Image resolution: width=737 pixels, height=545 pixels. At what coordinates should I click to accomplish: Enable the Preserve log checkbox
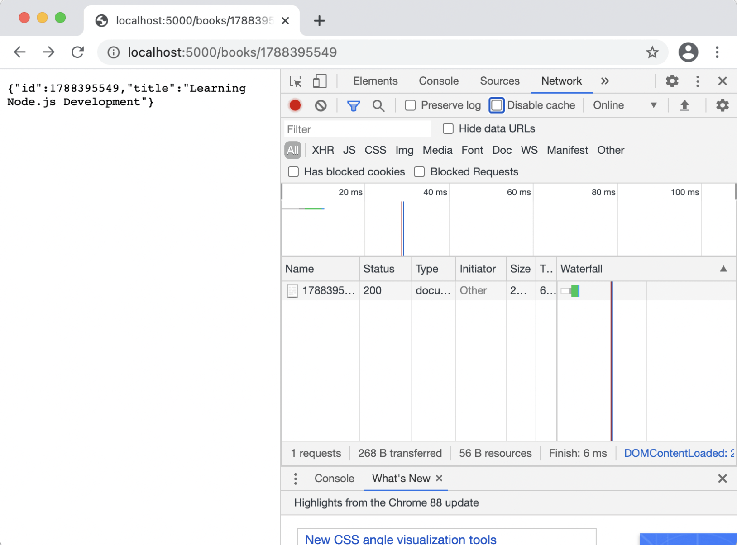(410, 105)
